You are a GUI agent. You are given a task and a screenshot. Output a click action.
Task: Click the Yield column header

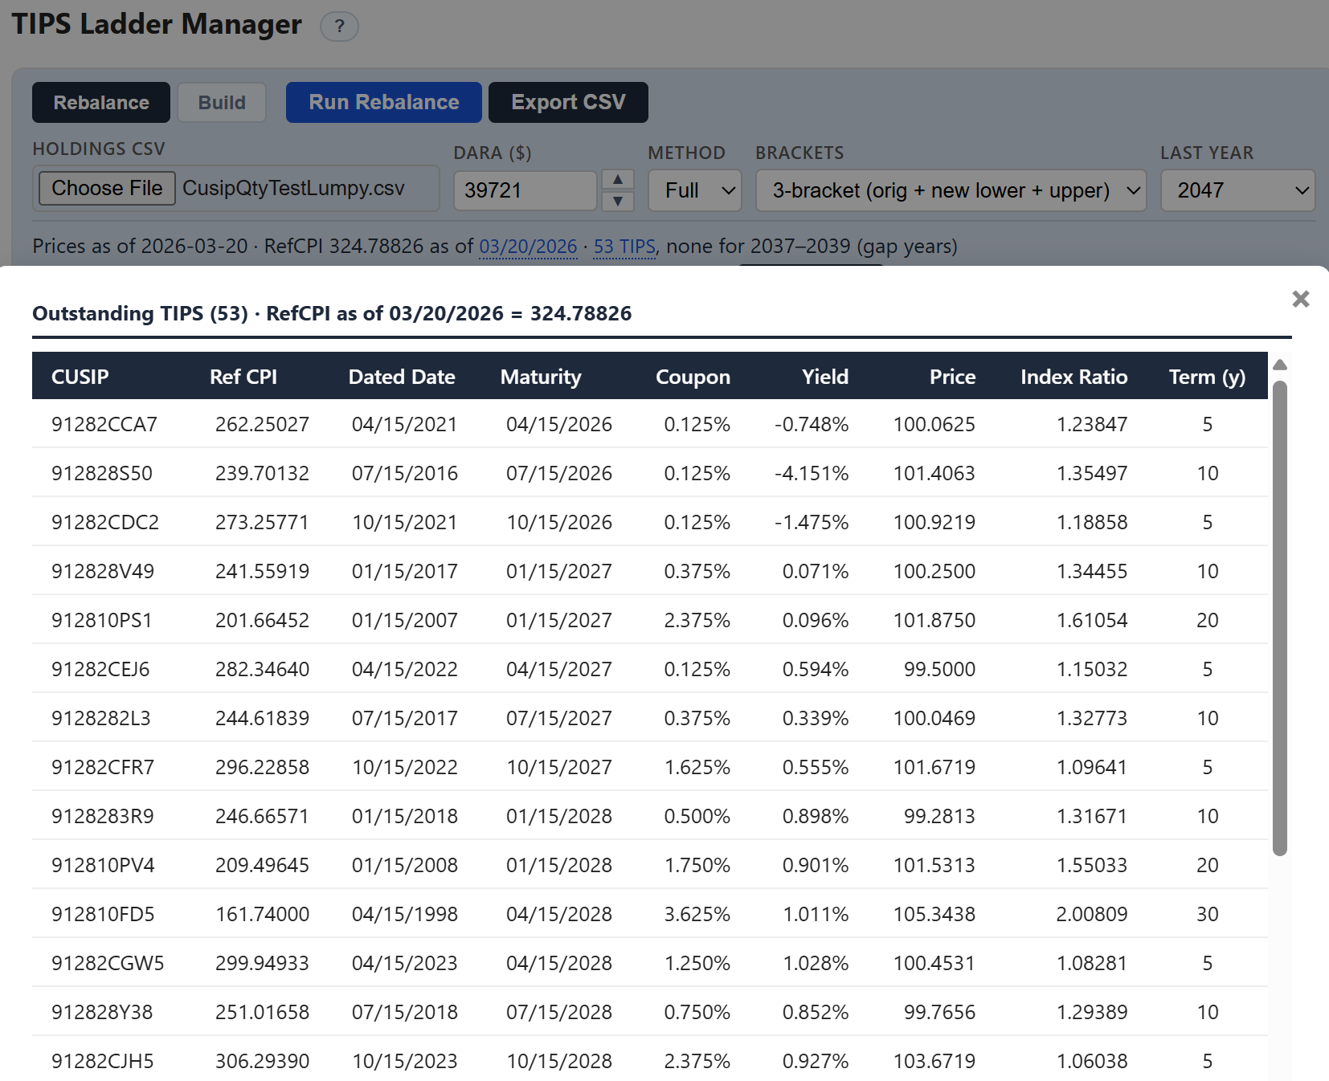825,377
